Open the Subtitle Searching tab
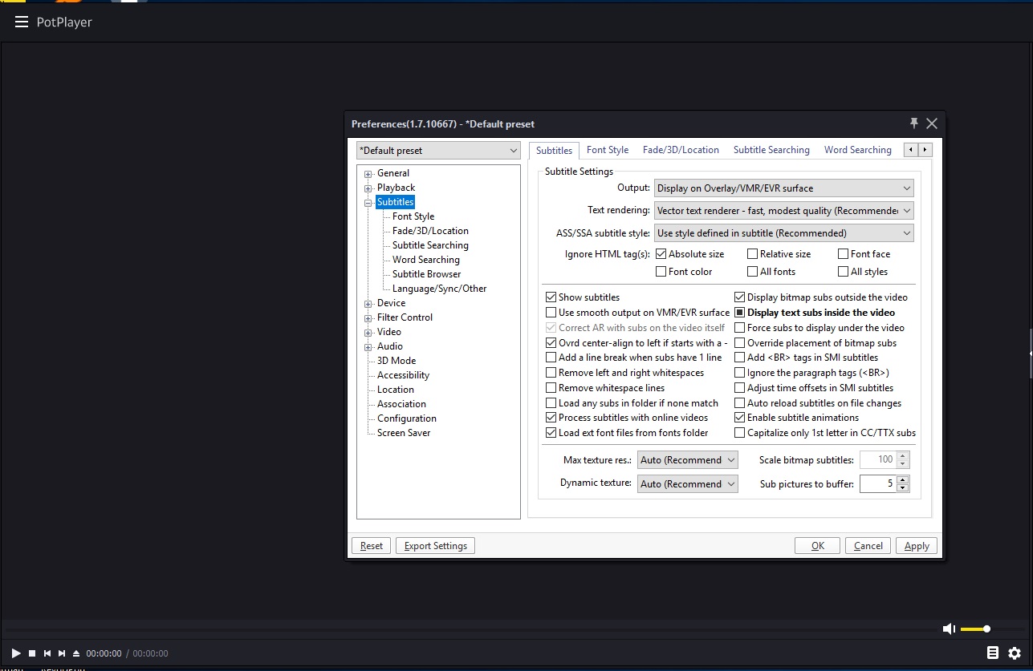Image resolution: width=1033 pixels, height=671 pixels. coord(771,150)
